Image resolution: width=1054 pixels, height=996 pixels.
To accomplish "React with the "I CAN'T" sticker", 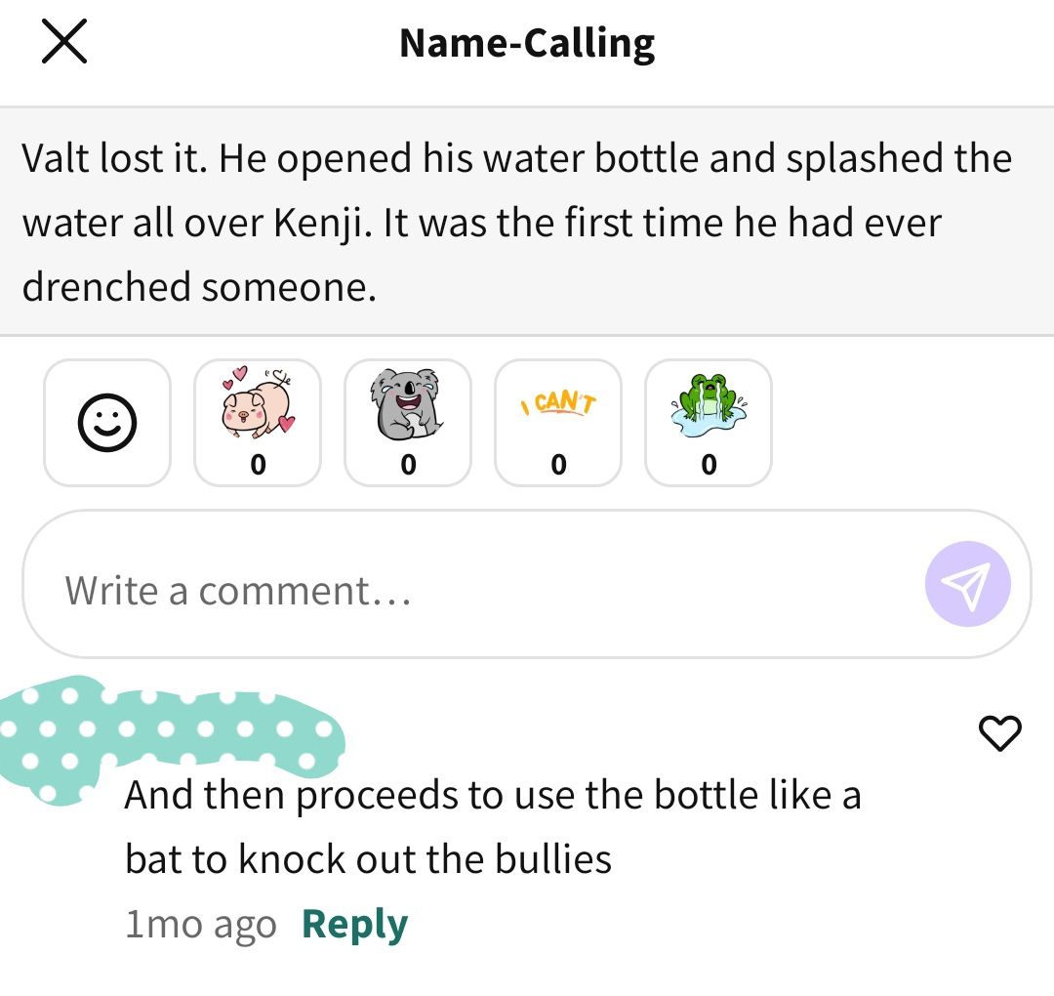I will 558,423.
